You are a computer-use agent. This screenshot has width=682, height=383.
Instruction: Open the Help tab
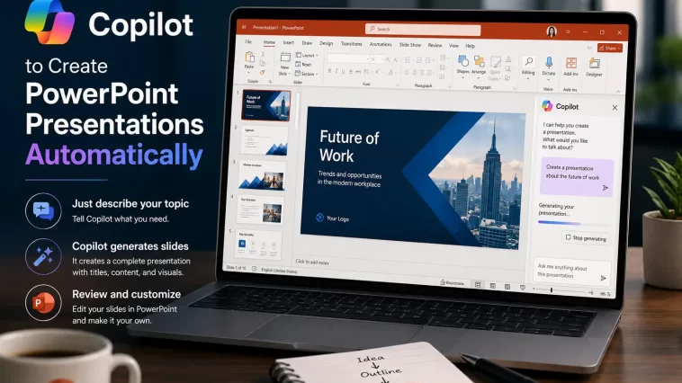471,46
